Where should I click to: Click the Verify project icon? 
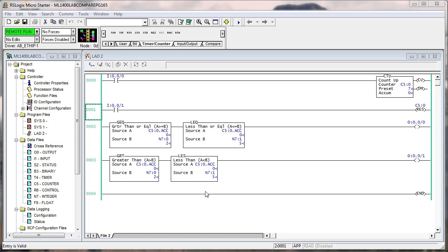pos(189,22)
